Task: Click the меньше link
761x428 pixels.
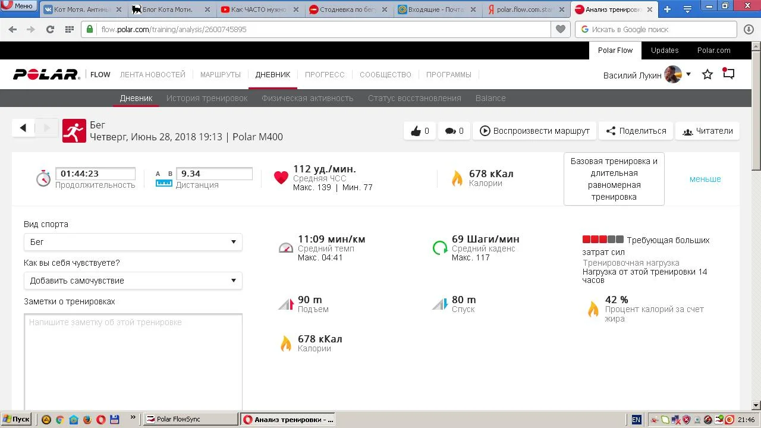Action: [705, 179]
